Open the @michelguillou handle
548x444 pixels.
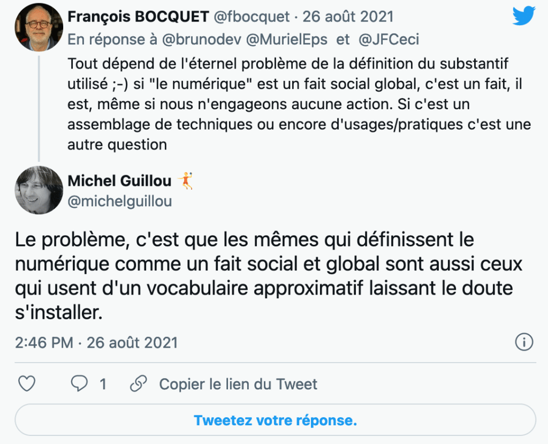[x=119, y=201]
